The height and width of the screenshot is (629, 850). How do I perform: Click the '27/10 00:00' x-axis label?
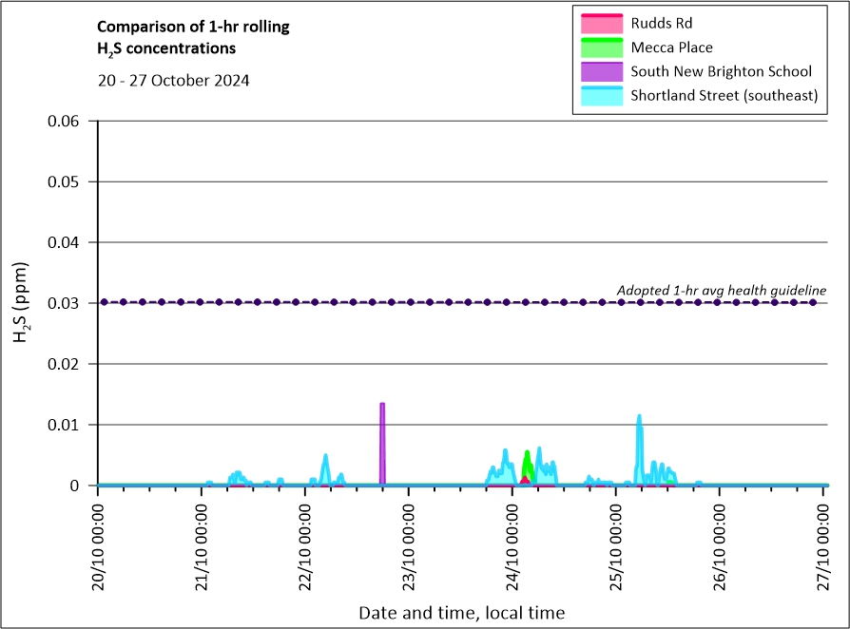click(823, 539)
